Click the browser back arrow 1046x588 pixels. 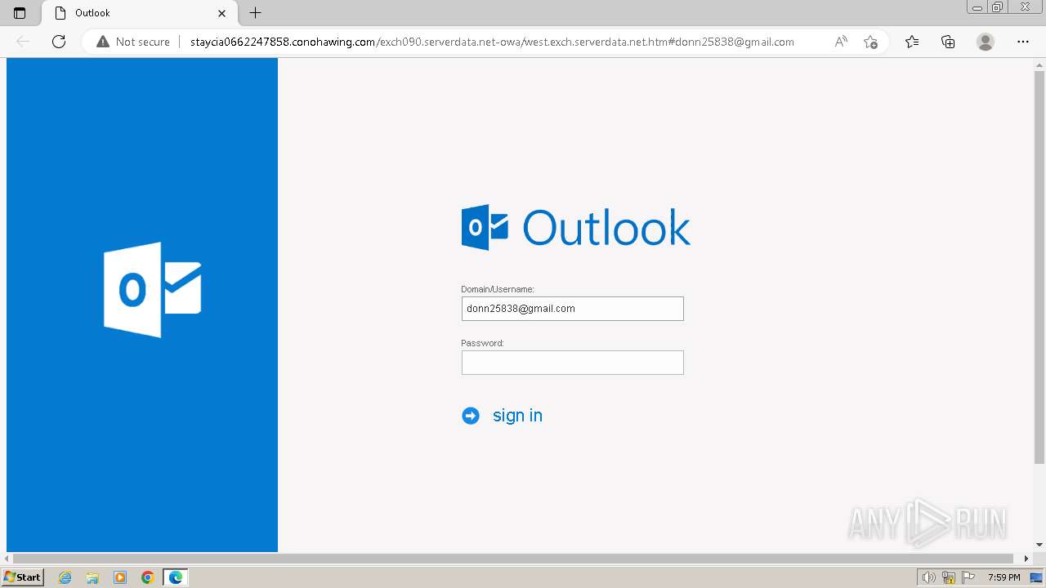[23, 42]
